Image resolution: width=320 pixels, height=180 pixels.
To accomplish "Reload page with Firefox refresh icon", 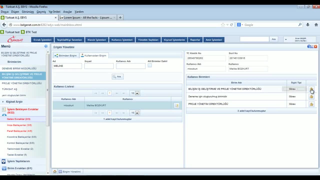I will point(231,25).
